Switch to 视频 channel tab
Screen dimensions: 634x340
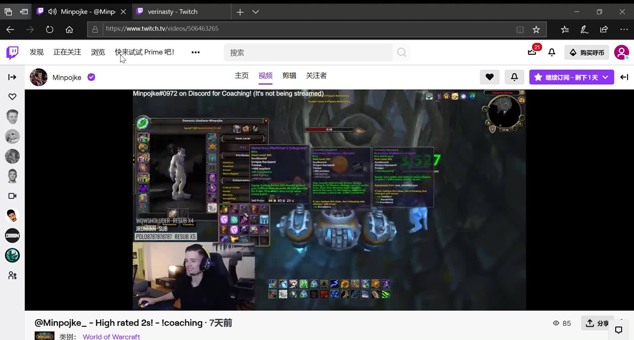tap(265, 76)
